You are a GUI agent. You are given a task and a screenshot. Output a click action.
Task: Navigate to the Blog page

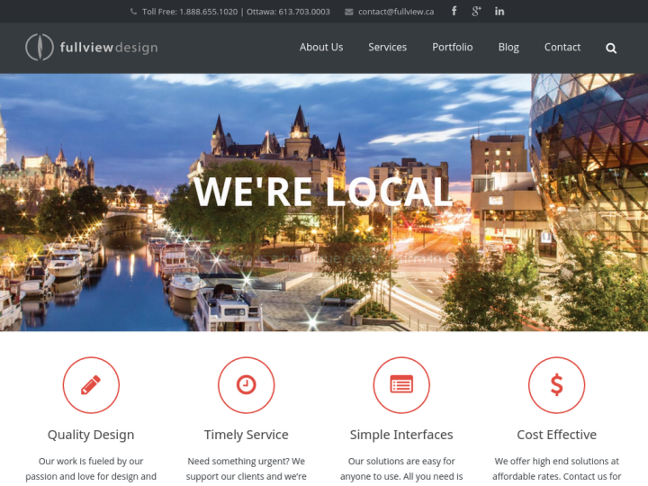pyautogui.click(x=508, y=47)
